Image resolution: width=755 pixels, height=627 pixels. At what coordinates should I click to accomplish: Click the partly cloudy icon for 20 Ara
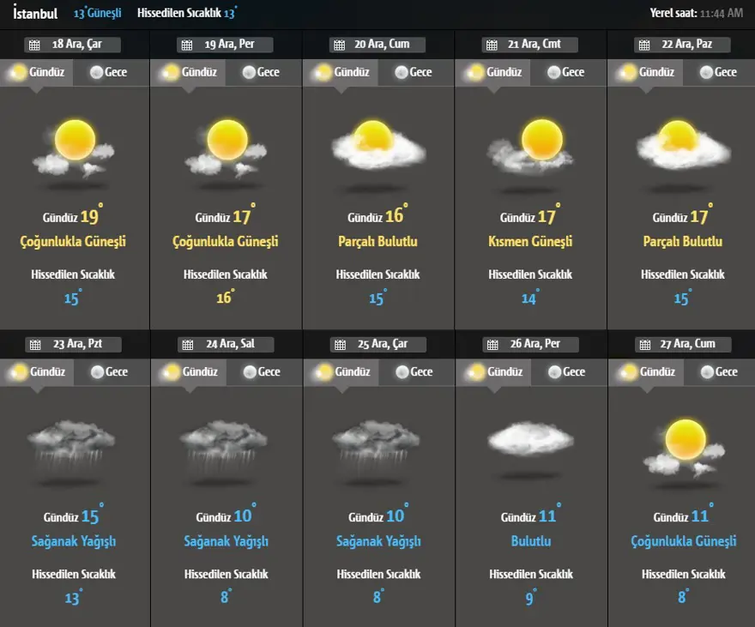[x=378, y=146]
